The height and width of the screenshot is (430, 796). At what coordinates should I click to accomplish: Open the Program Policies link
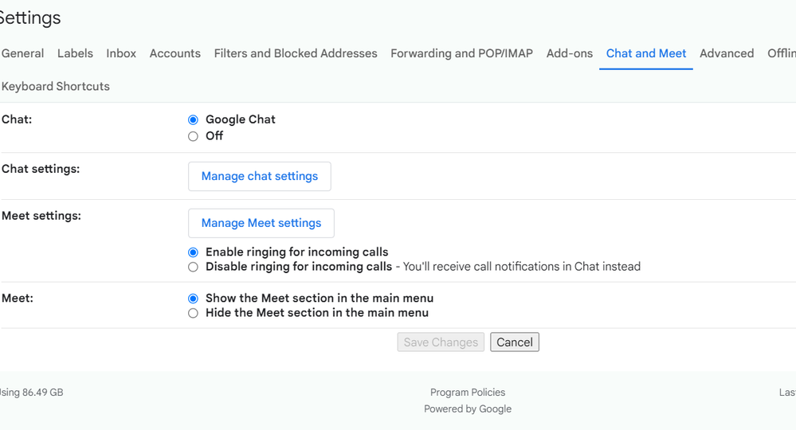coord(468,393)
